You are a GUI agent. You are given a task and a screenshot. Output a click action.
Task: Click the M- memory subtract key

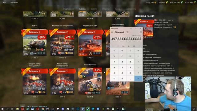(129, 46)
